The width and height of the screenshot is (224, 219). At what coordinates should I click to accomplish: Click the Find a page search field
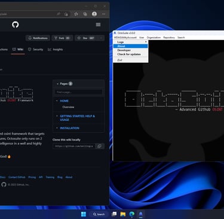pos(79,92)
